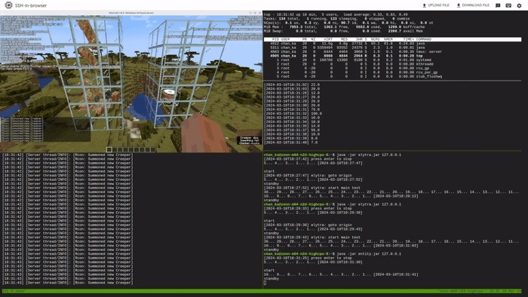Image resolution: width=528 pixels, height=297 pixels.
Task: Click the UPLOAD FILE text button
Action: (x=438, y=5)
